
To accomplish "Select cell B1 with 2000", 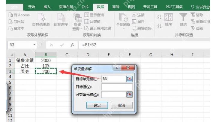I will coord(46,60).
